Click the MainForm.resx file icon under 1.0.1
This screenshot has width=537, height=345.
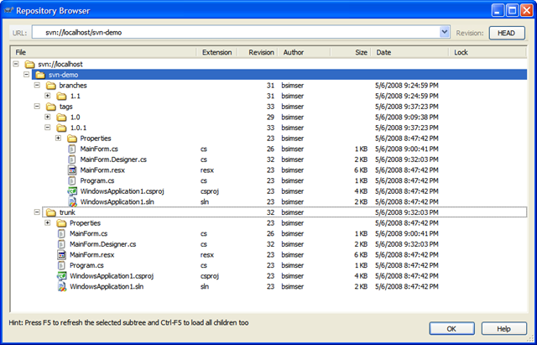point(72,170)
